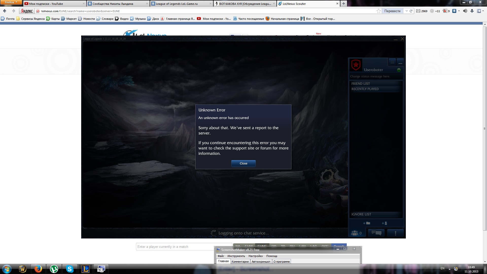Screen dimensions: 487x274
Task: Open buddy list options menu icon
Action: pyautogui.click(x=392, y=62)
